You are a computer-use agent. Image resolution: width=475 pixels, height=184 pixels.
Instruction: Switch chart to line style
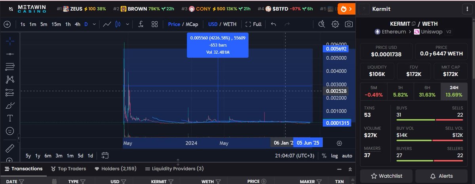tap(107, 24)
